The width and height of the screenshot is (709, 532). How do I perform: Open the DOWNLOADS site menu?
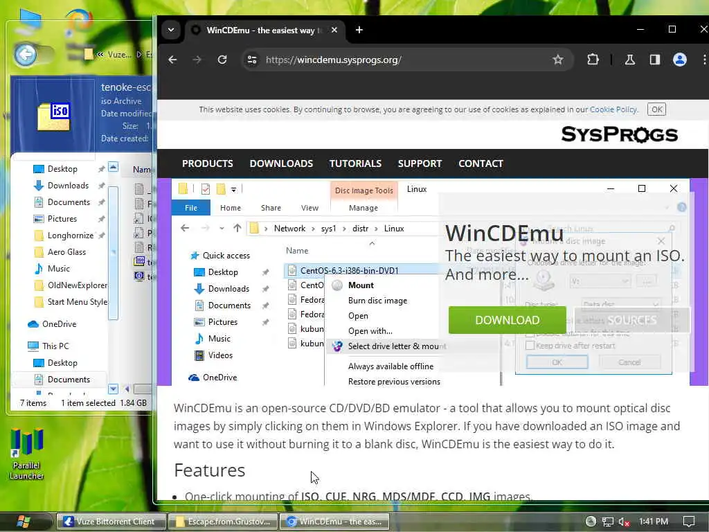[x=281, y=163]
